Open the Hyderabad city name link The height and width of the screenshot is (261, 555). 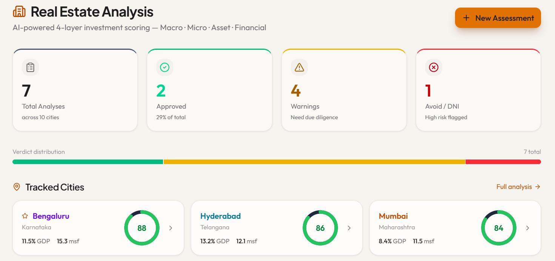click(x=220, y=216)
